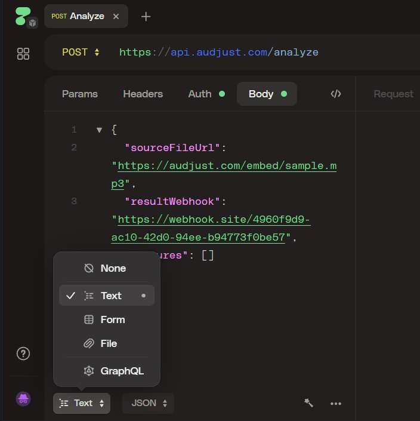Viewport: 420px width, 421px height.
Task: Add a new request tab with plus
Action: (x=146, y=17)
